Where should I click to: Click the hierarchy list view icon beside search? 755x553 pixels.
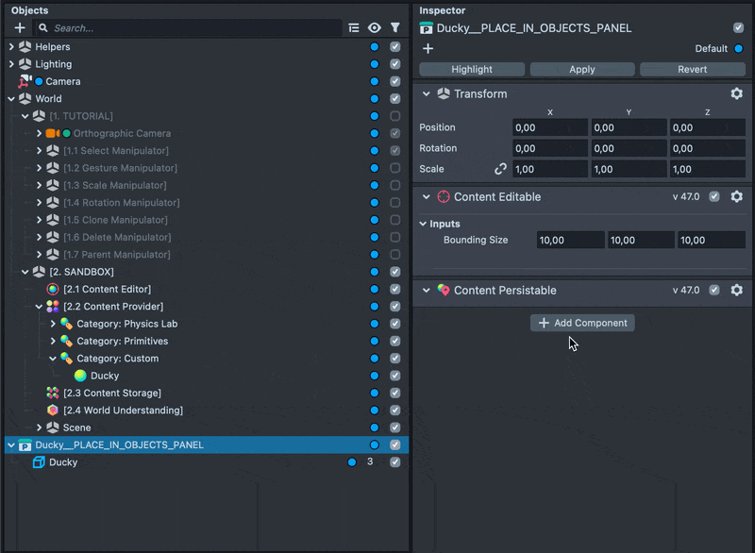coord(354,28)
